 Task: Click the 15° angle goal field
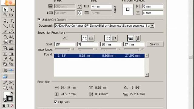(65, 45)
